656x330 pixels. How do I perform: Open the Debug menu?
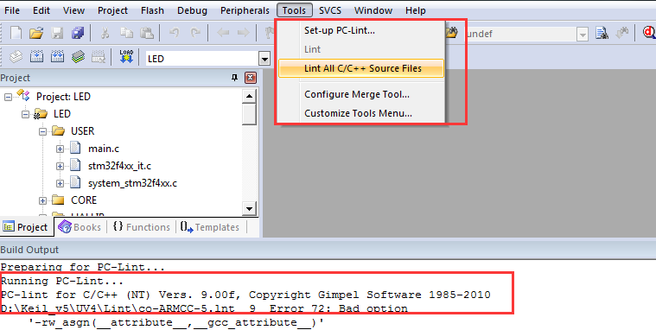tap(192, 10)
